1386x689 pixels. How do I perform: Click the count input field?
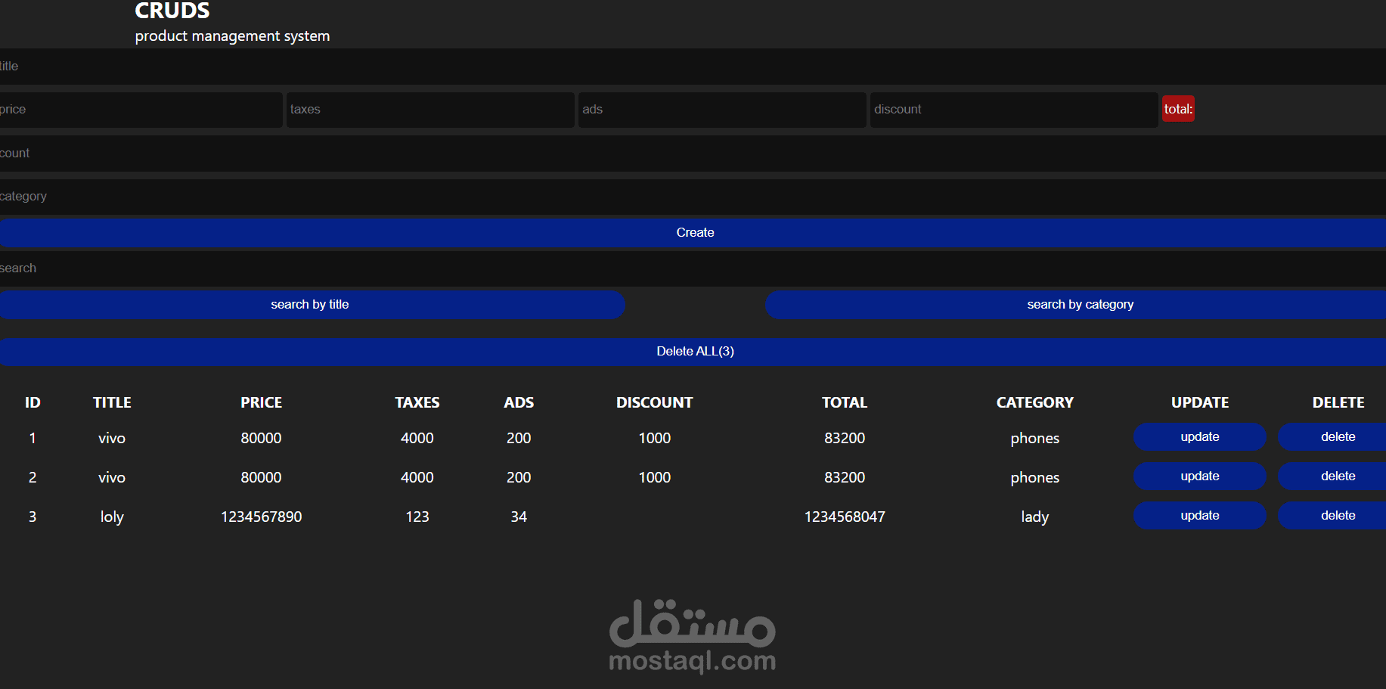point(693,154)
